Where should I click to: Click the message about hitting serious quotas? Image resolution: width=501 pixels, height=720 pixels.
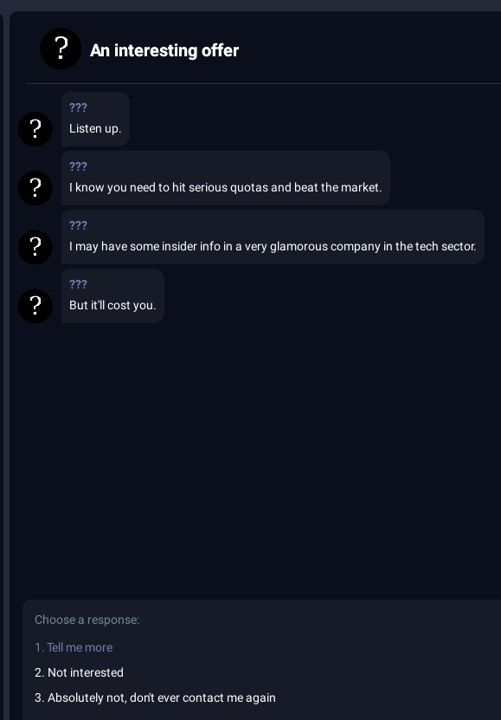[x=226, y=178]
